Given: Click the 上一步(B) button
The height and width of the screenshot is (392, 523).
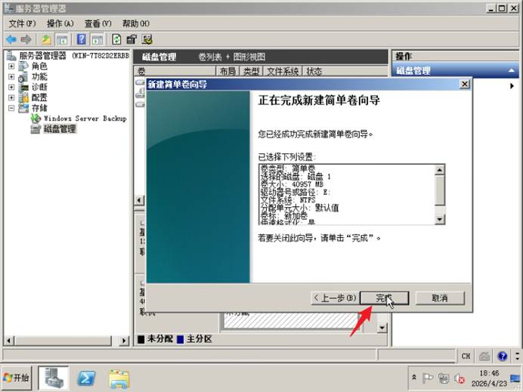Looking at the screenshot, I should click(x=336, y=298).
